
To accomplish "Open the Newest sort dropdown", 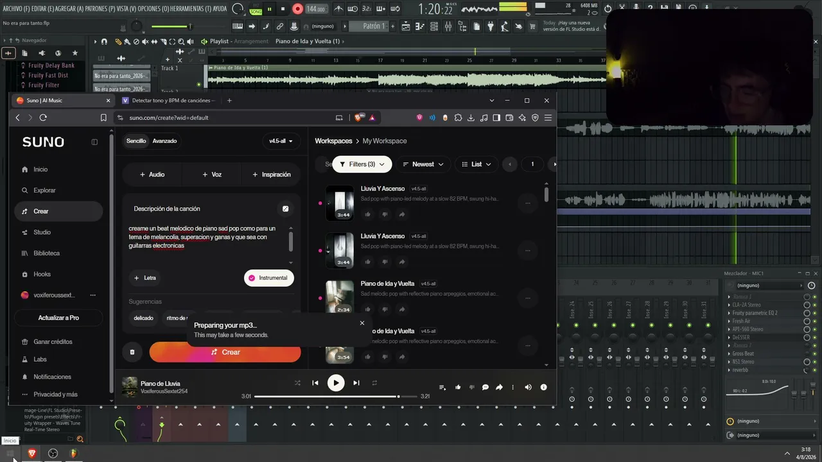I will (423, 164).
